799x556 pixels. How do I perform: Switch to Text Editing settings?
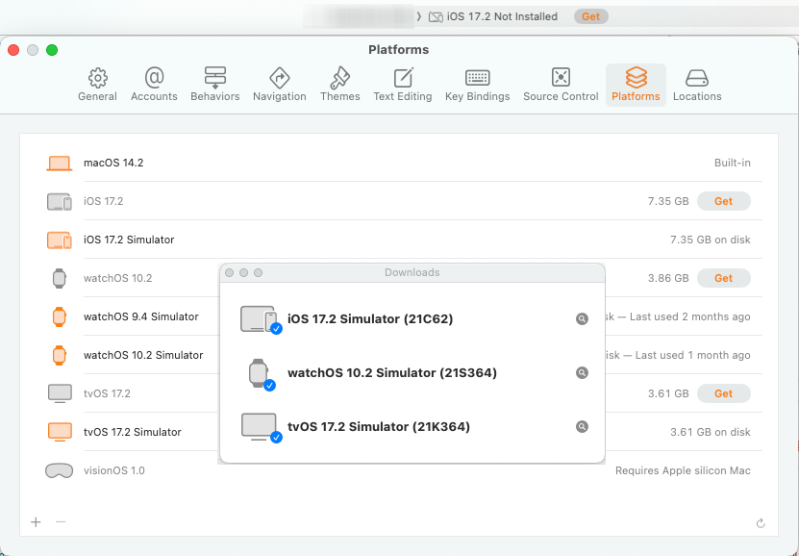point(403,85)
